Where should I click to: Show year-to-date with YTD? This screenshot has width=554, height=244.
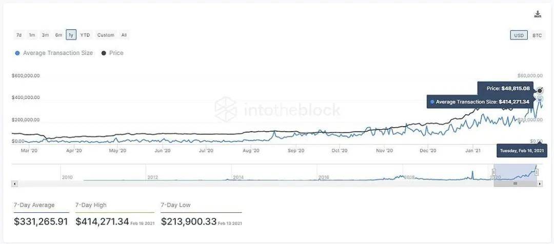(x=85, y=35)
